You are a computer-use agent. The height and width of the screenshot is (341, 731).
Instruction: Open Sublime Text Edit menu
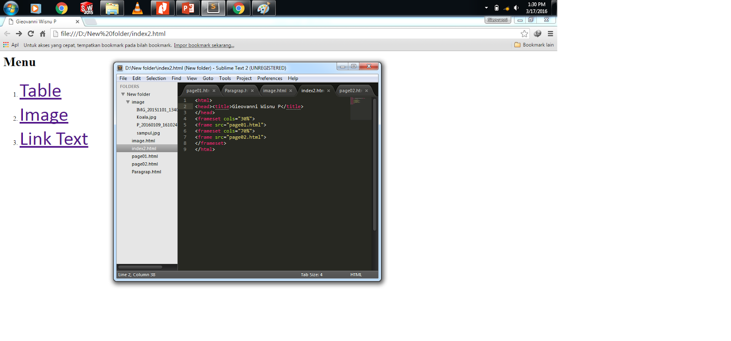pyautogui.click(x=137, y=78)
